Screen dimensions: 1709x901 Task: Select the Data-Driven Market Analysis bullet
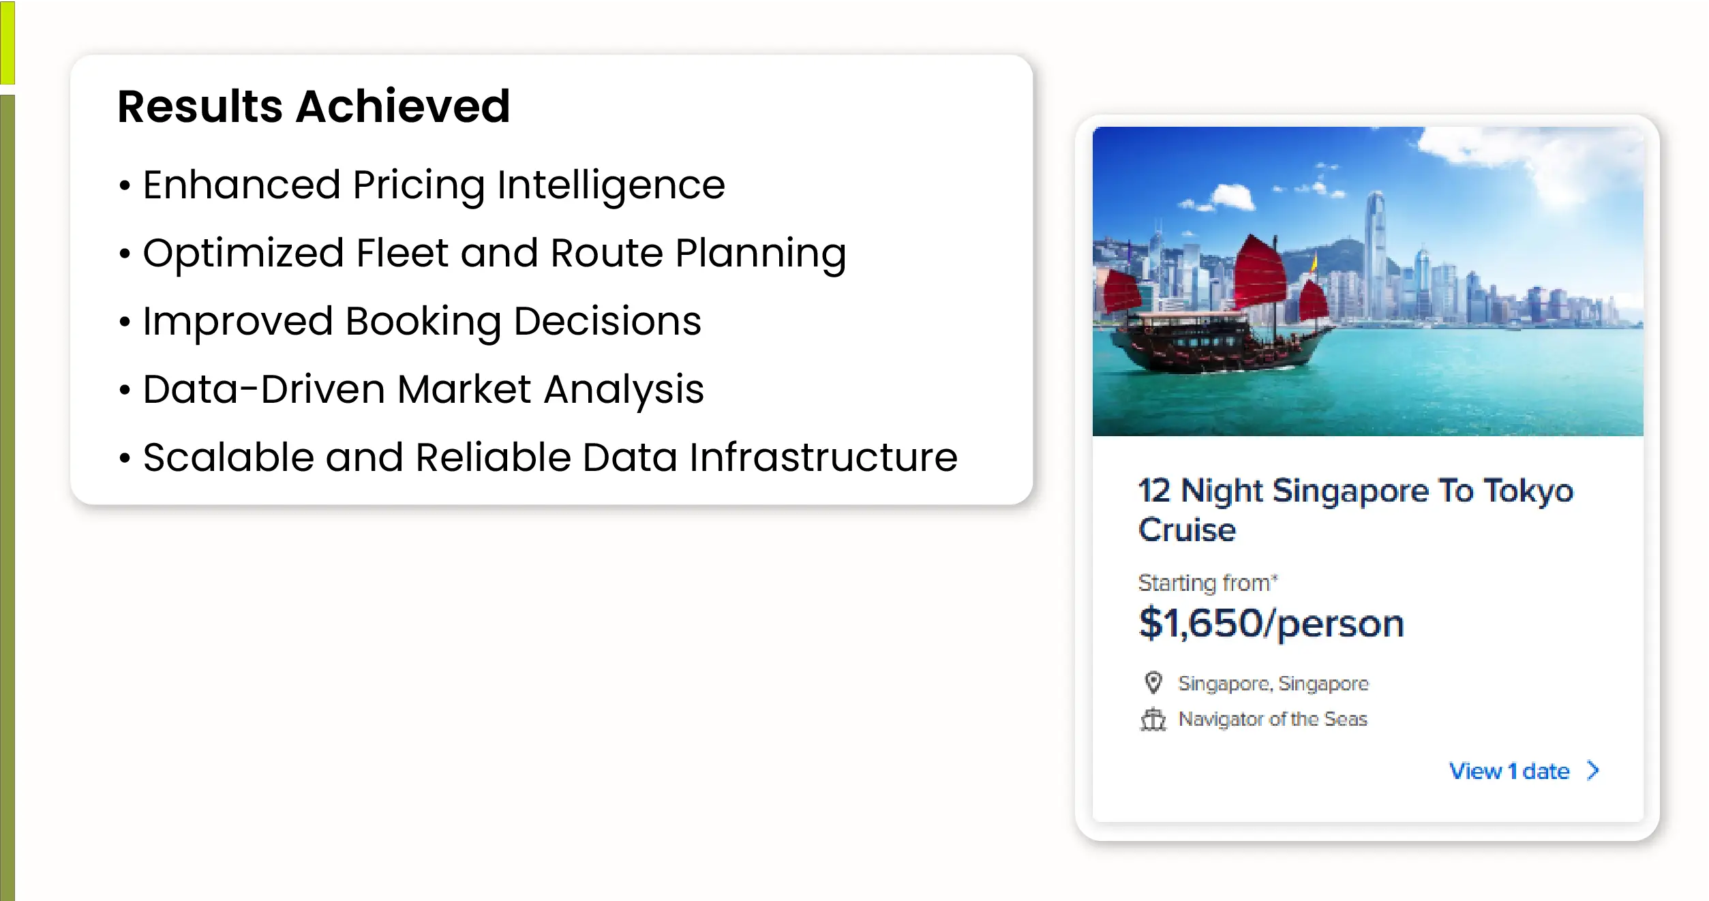[x=423, y=389]
